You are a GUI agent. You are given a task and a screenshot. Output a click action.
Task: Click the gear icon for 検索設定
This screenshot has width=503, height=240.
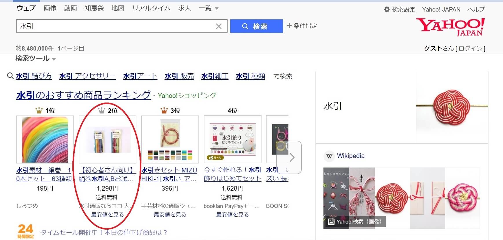(x=387, y=10)
